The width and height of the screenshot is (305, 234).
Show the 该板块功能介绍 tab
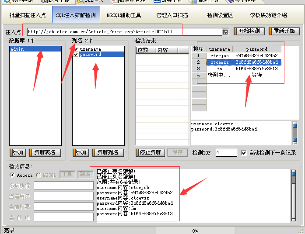268,15
